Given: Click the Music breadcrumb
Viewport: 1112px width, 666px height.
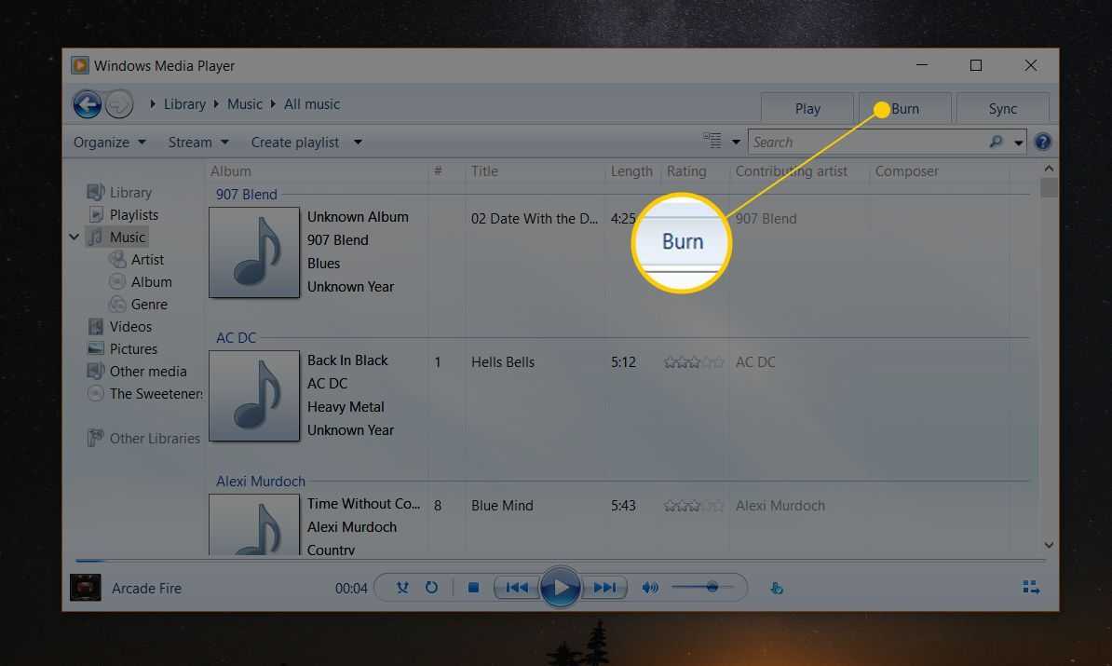Looking at the screenshot, I should tap(245, 104).
